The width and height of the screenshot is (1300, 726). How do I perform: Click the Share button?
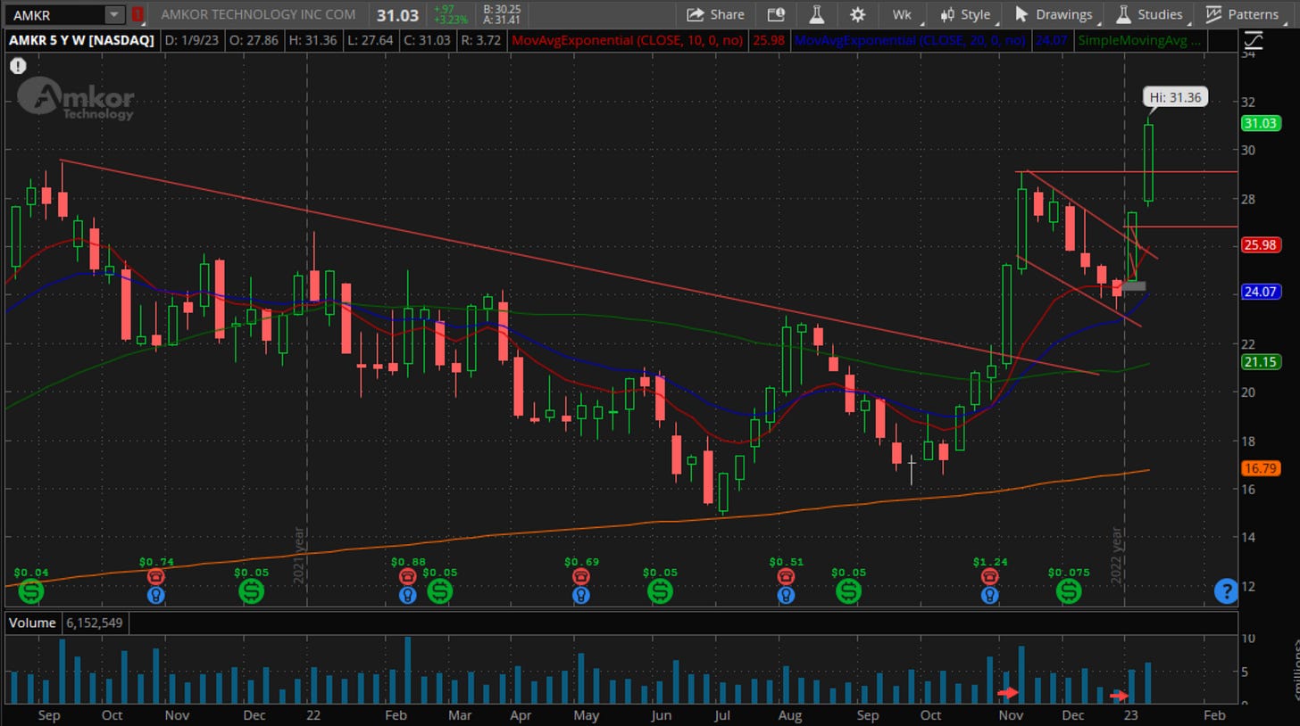(x=715, y=14)
